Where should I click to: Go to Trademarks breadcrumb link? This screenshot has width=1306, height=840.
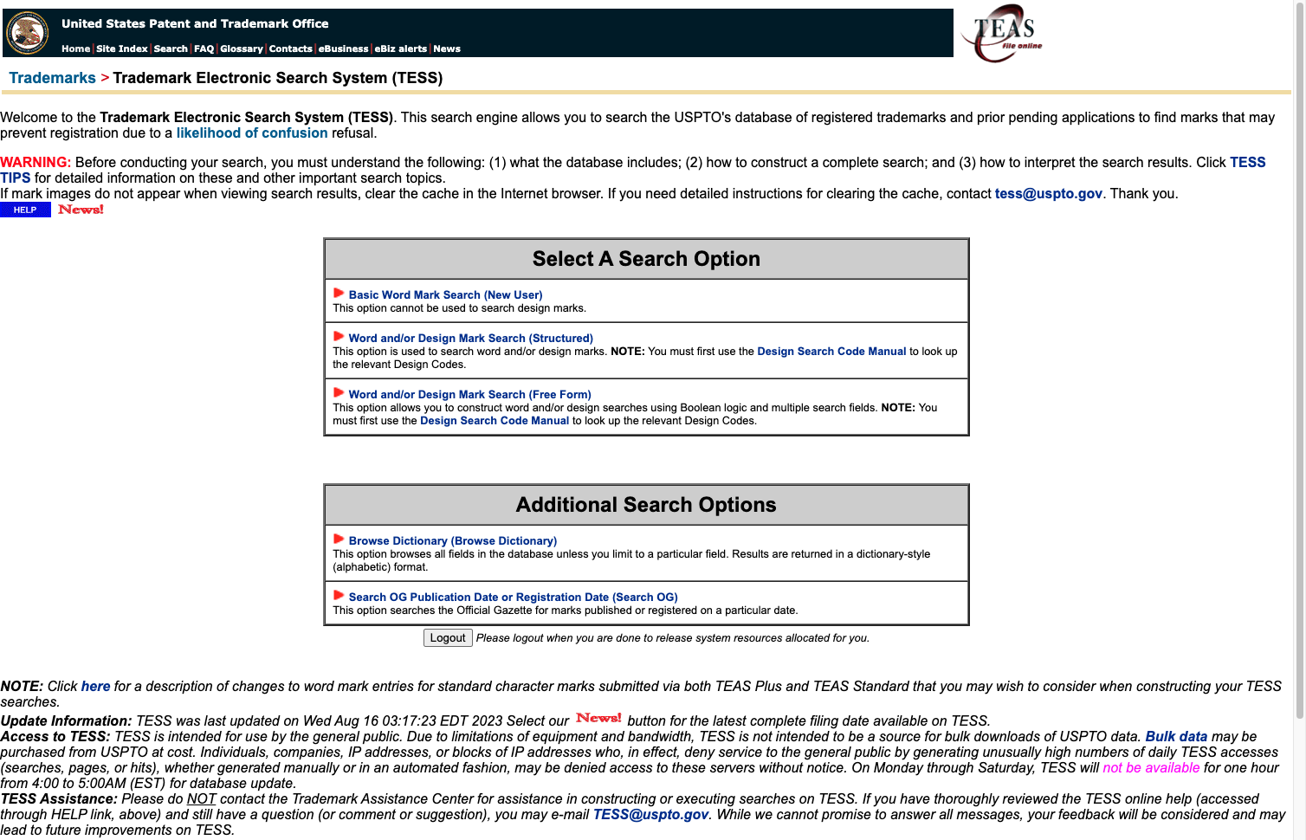(x=52, y=78)
